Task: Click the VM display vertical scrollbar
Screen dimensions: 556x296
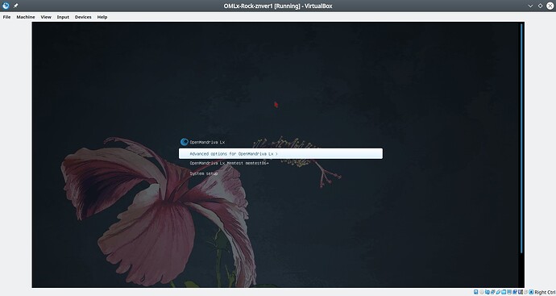Action: (521, 139)
